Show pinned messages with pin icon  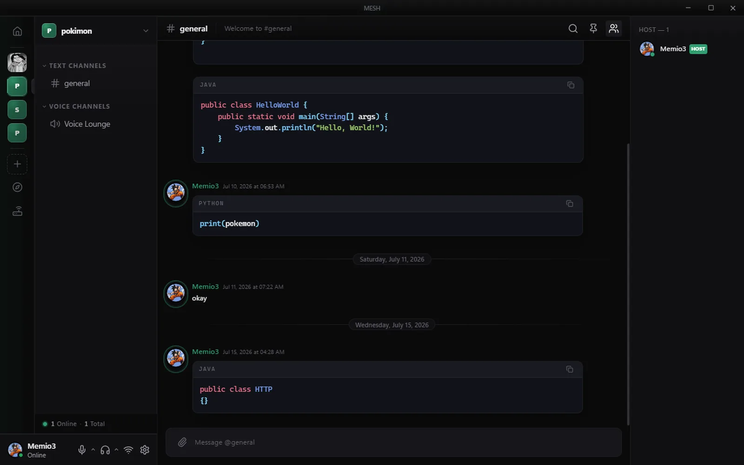tap(593, 28)
